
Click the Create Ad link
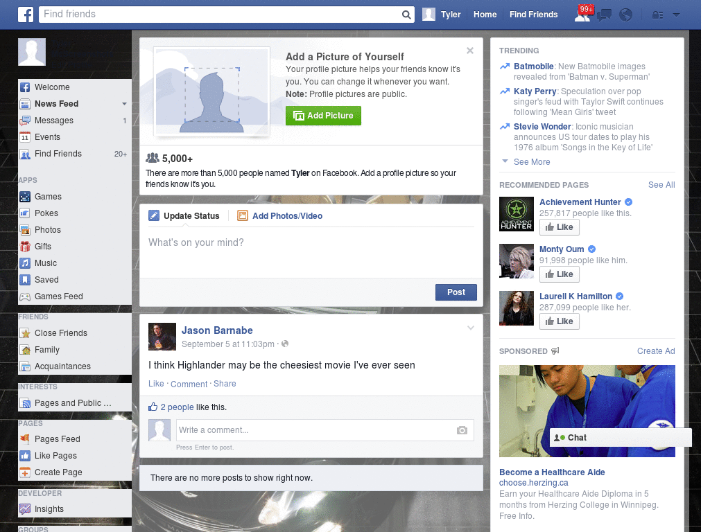656,351
